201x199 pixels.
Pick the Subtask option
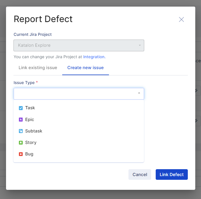pyautogui.click(x=34, y=131)
